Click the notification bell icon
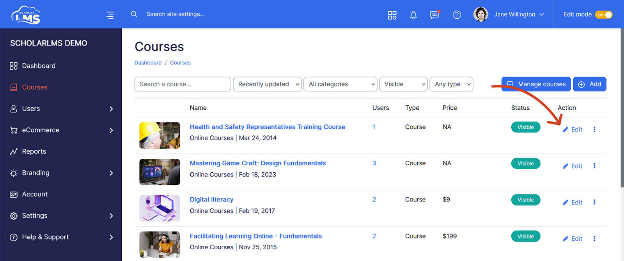The image size is (624, 261). click(x=413, y=15)
